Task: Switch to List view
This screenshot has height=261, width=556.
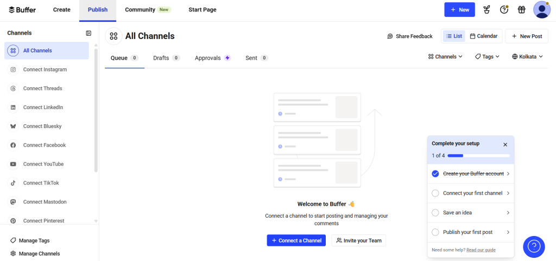Action: click(x=454, y=36)
